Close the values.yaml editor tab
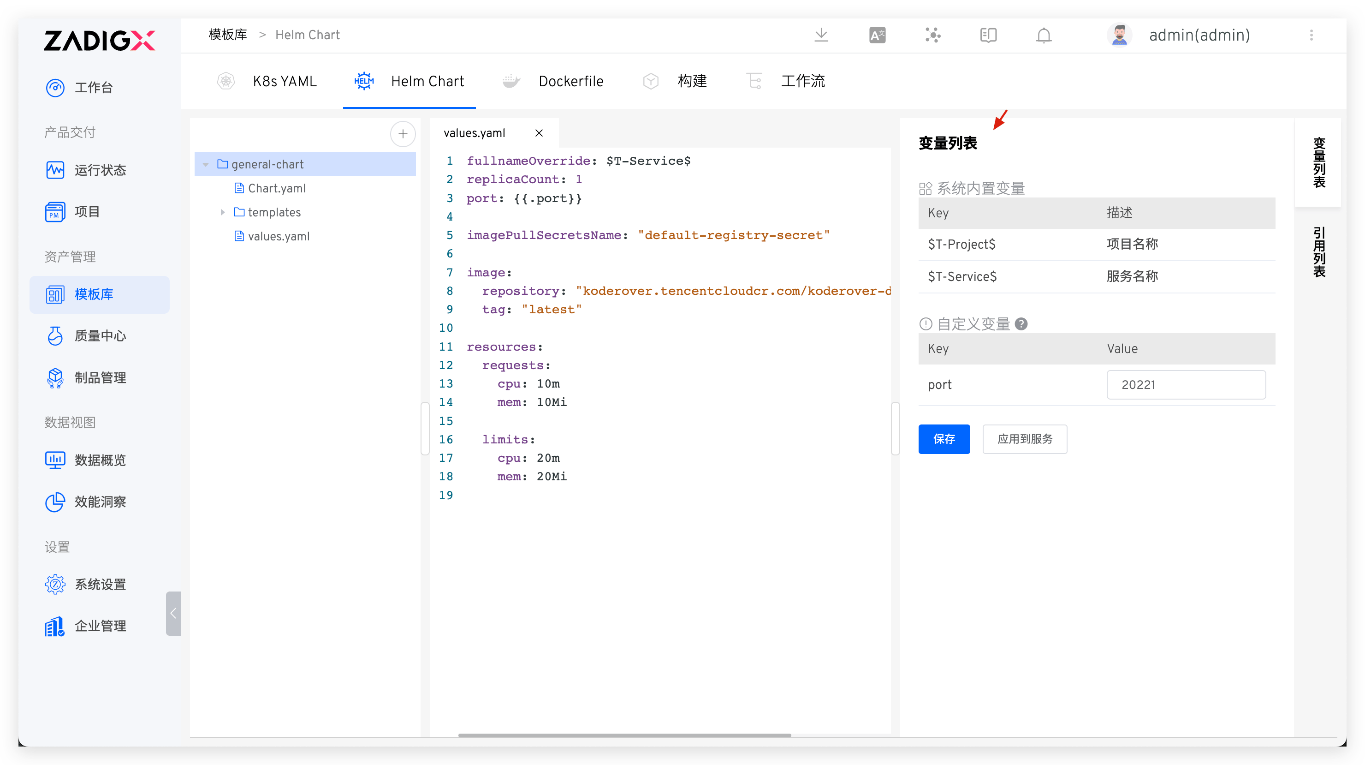 539,133
